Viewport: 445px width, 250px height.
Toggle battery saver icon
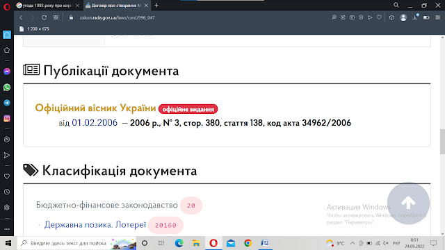click(x=426, y=17)
